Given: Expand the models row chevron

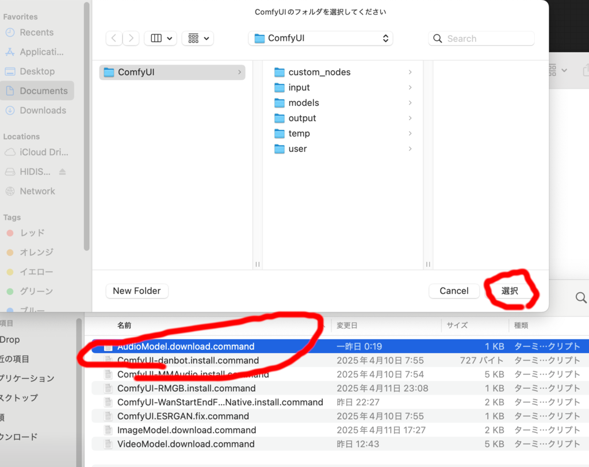Looking at the screenshot, I should coord(410,103).
